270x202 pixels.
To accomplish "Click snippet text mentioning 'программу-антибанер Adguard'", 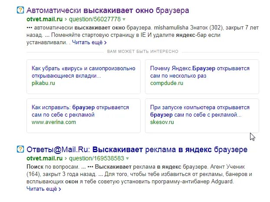I will pos(192,182).
